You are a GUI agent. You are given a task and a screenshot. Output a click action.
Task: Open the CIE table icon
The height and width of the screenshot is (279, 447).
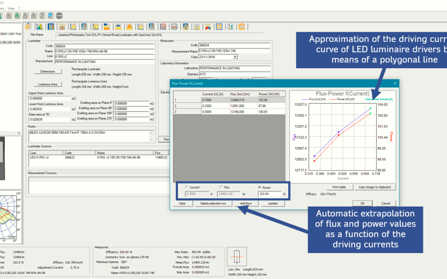point(151,27)
